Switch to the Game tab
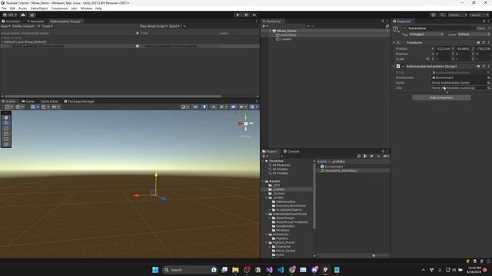Image resolution: width=492 pixels, height=276 pixels. [x=28, y=101]
